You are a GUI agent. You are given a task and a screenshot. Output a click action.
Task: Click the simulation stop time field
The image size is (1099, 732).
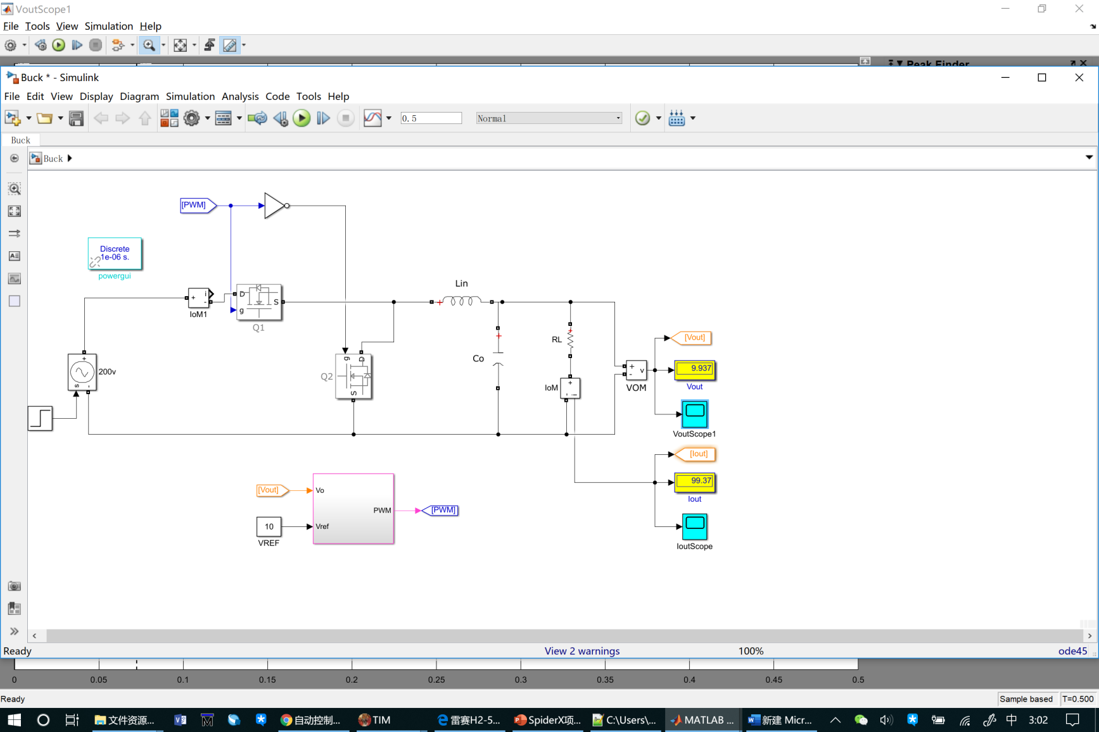[x=431, y=118]
